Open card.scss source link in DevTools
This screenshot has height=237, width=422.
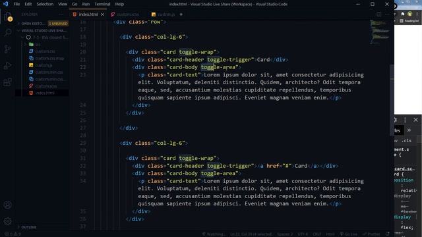[404, 169]
